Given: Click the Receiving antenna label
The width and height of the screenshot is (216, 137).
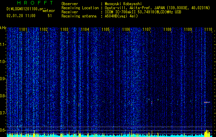Looking at the screenshot, I should (x=79, y=16).
